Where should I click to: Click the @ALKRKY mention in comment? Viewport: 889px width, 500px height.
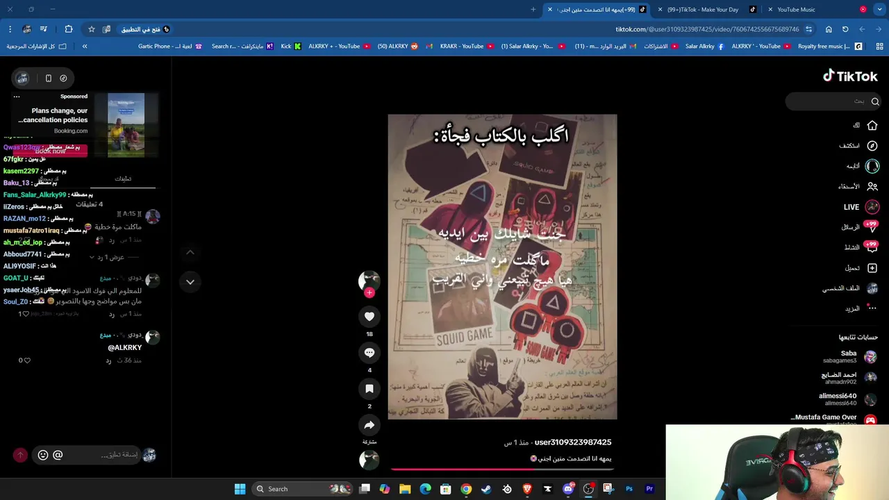(x=125, y=348)
